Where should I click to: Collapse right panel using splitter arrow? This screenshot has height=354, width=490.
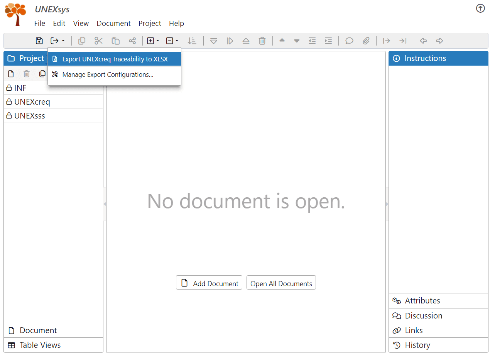click(387, 204)
